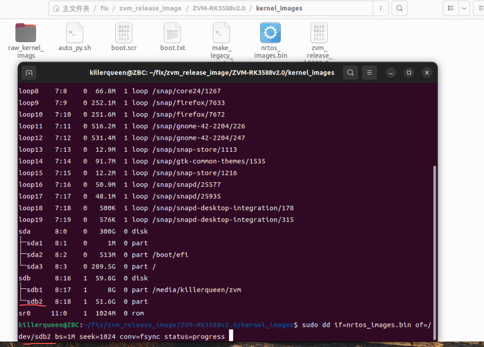Image resolution: width=484 pixels, height=347 pixels.
Task: Click the file manager search button
Action: [x=399, y=9]
